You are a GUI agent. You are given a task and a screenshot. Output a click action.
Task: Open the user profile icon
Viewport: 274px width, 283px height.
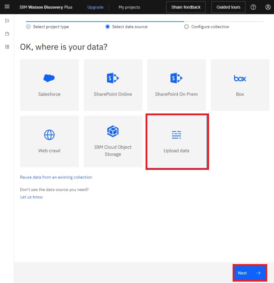tap(268, 7)
